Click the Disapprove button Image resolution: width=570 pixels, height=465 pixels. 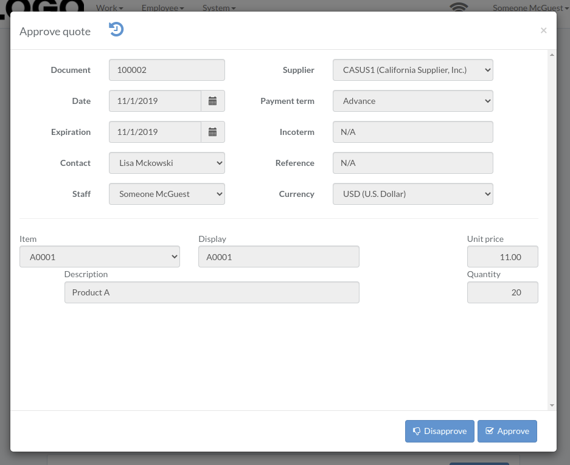coord(439,431)
